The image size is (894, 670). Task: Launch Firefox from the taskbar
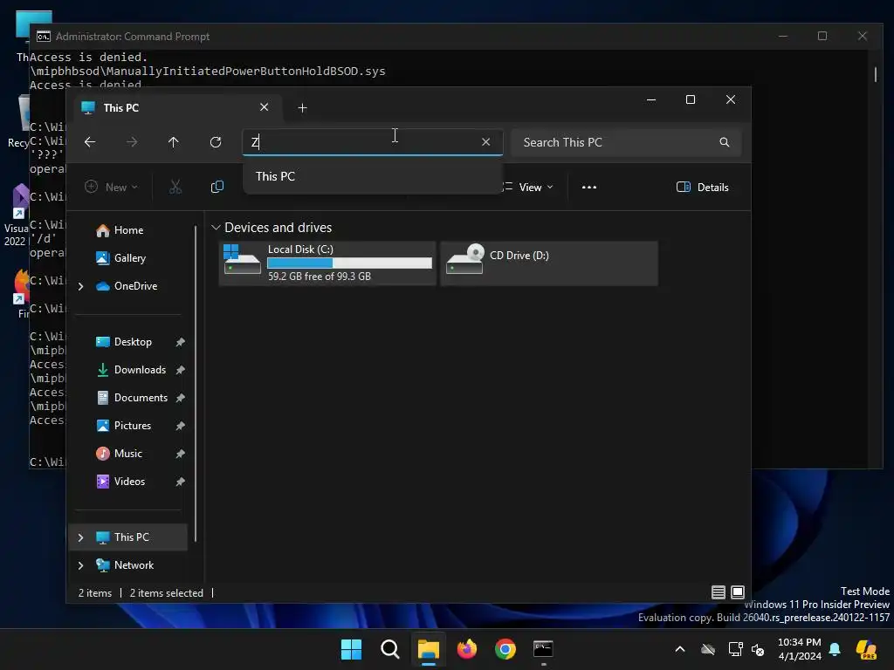tap(467, 649)
